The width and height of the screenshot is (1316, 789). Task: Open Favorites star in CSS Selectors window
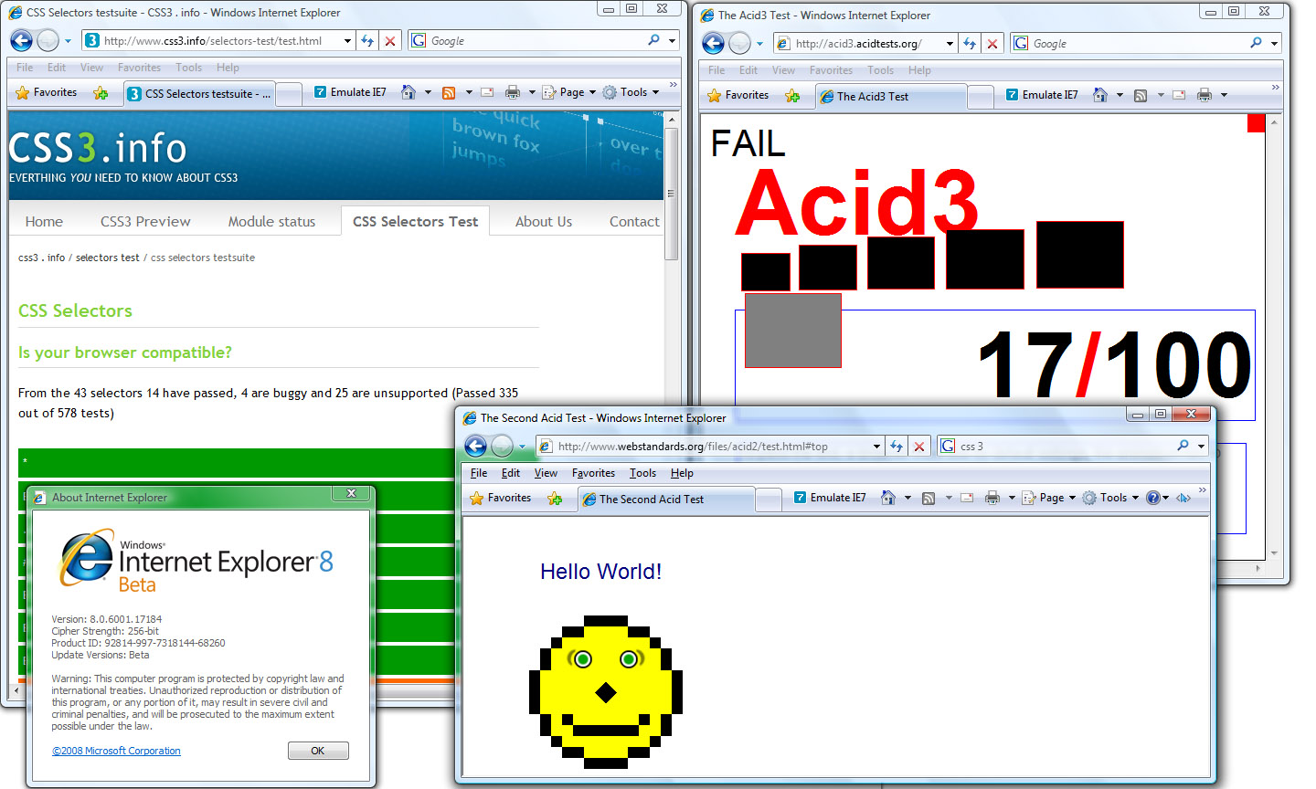47,92
